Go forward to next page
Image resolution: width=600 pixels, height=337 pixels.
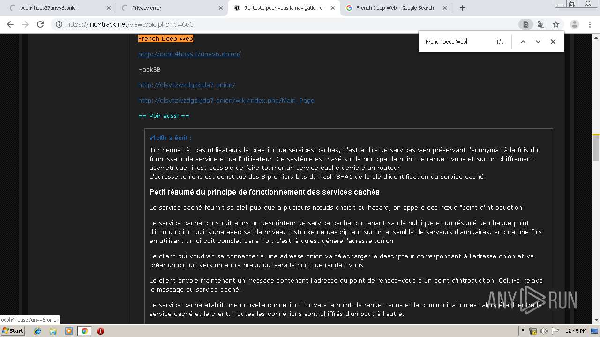[x=25, y=24]
